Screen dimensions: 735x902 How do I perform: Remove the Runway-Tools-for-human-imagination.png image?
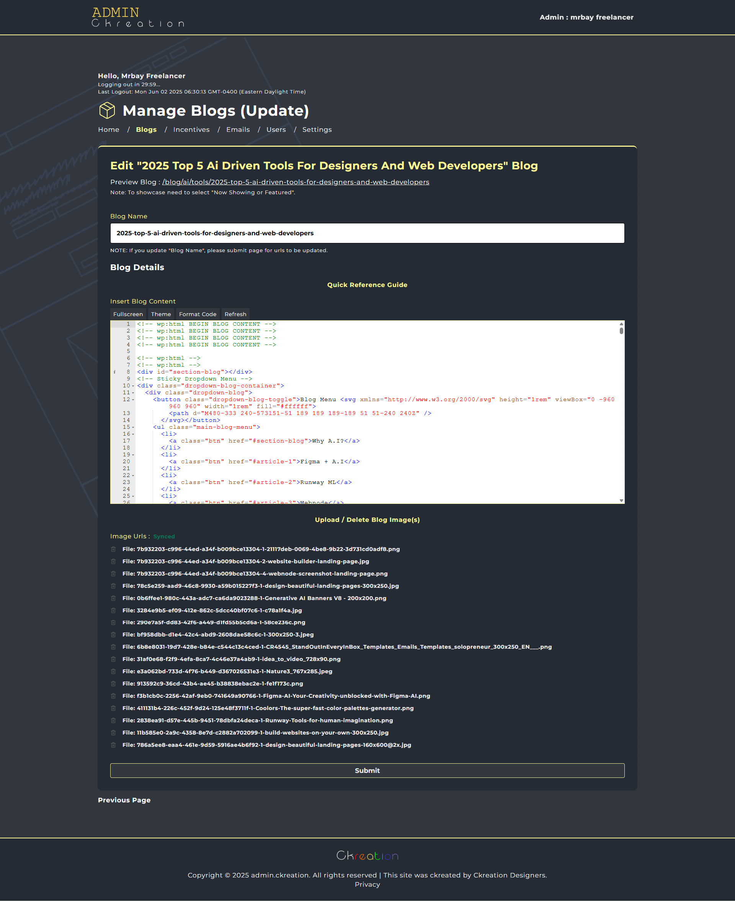pos(113,720)
